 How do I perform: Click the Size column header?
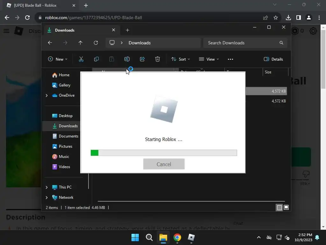point(275,72)
